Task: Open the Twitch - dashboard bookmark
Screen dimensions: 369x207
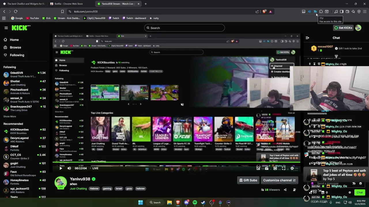Action: [x=134, y=18]
